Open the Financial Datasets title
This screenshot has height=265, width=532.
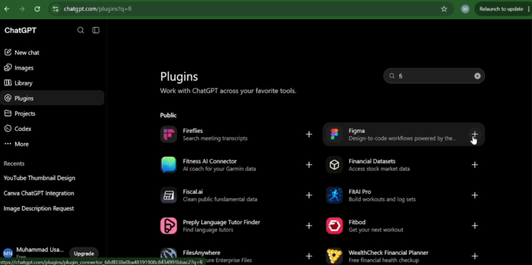[x=372, y=162]
